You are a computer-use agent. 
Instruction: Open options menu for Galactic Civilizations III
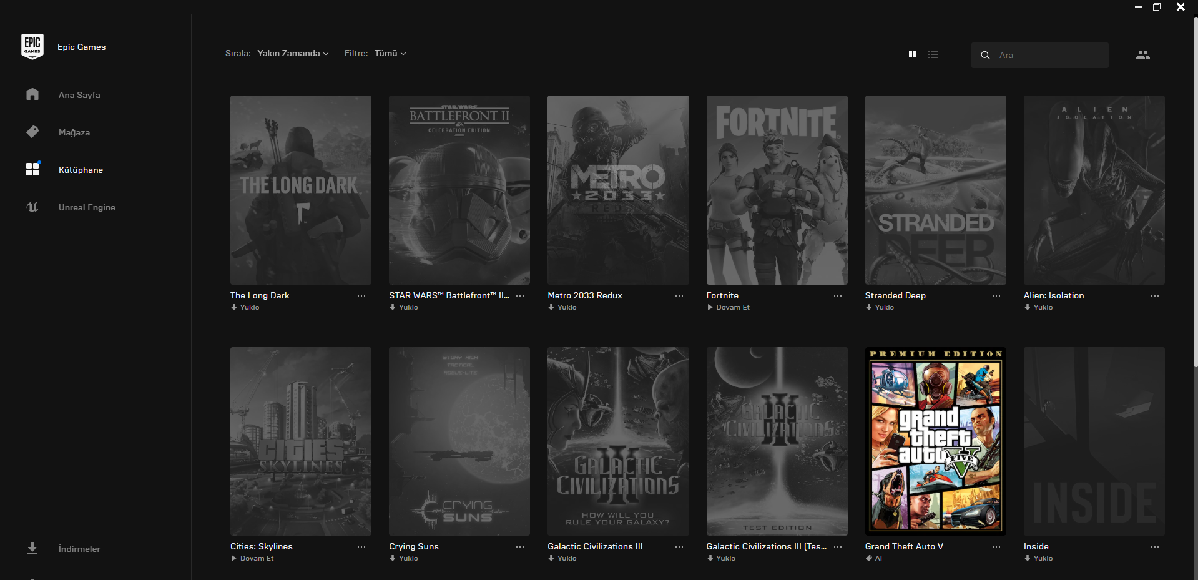click(679, 547)
